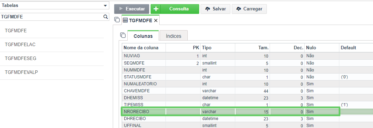Click the Nome da coluna header
The height and width of the screenshot is (128, 373).
tap(141, 48)
